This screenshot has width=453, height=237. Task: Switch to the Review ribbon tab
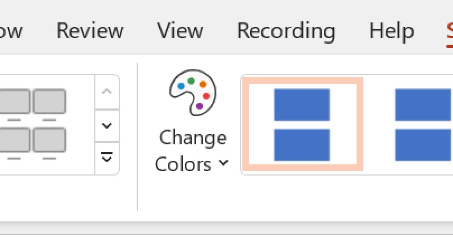pos(90,31)
